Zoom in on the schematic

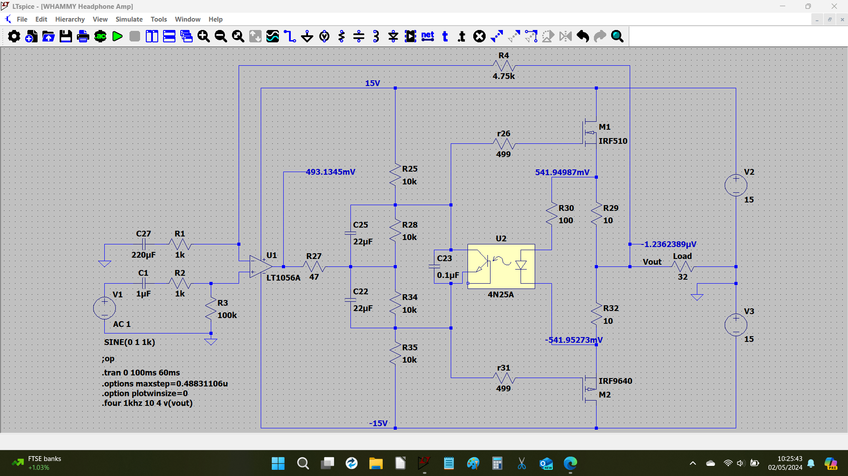tap(204, 36)
